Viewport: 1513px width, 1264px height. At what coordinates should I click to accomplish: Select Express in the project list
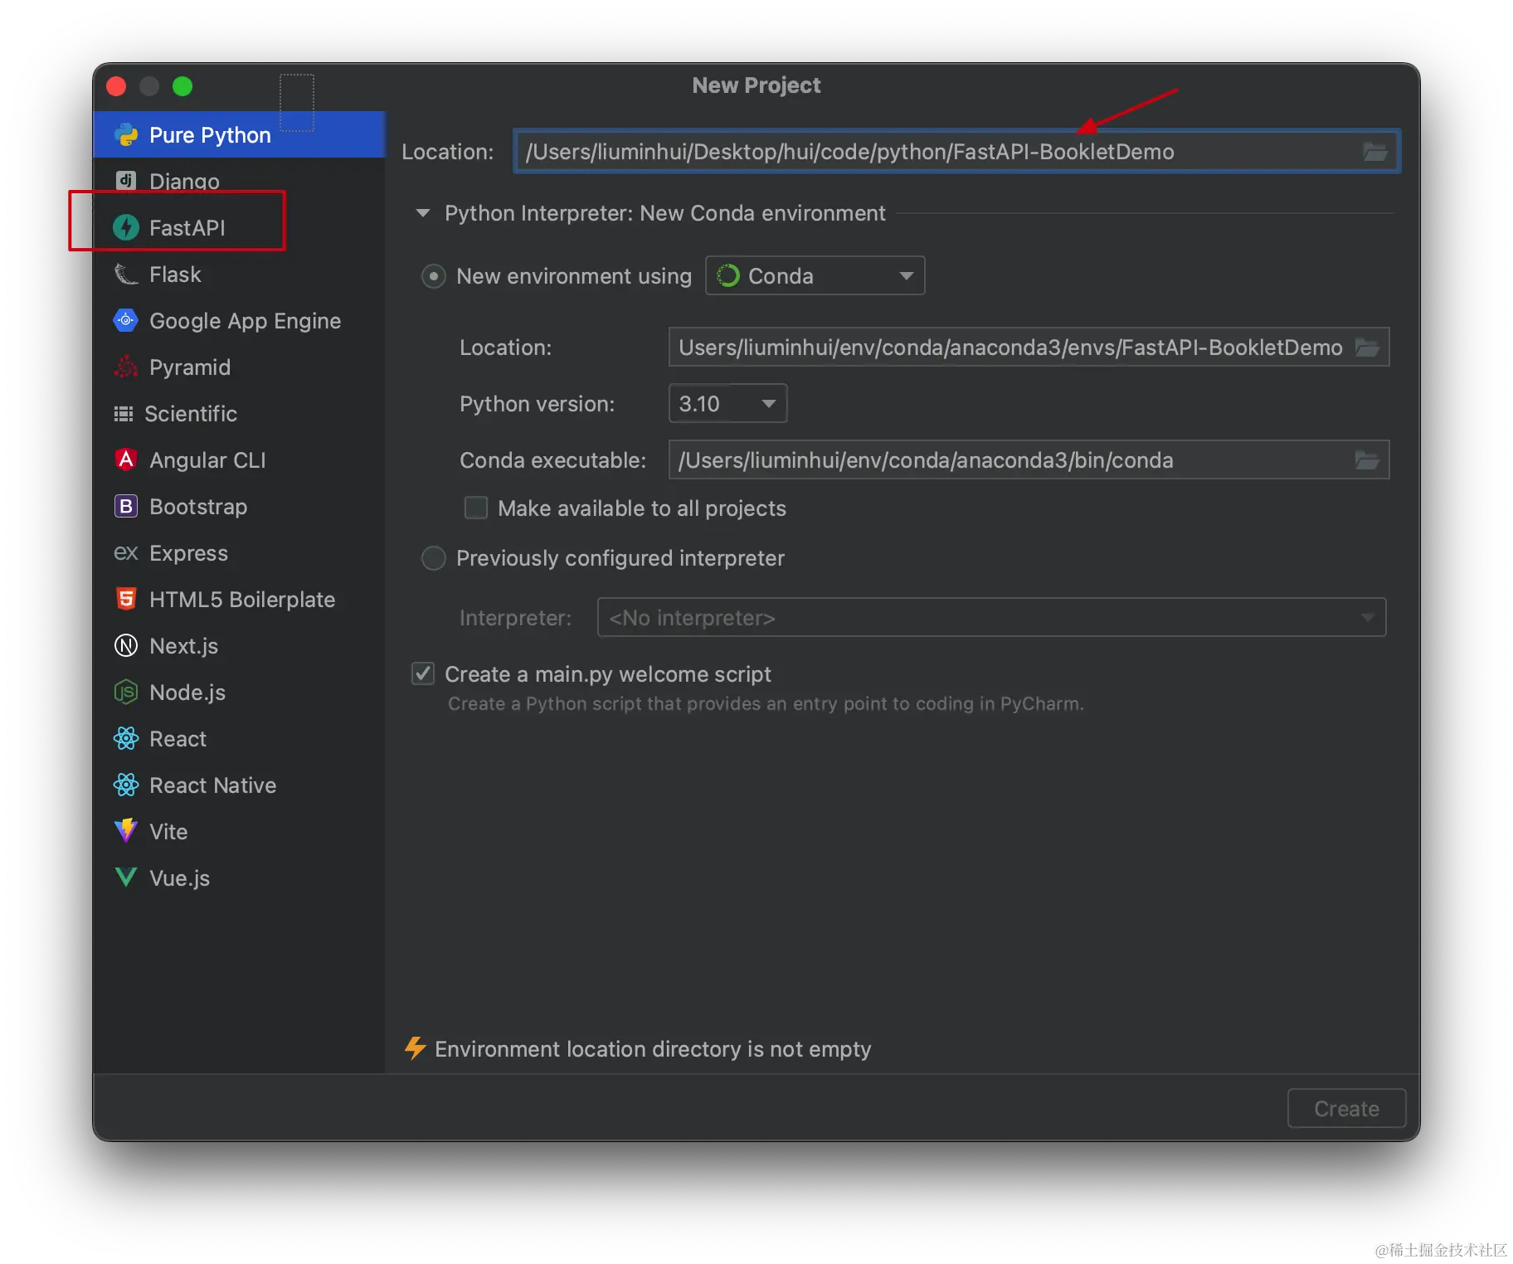(x=240, y=552)
